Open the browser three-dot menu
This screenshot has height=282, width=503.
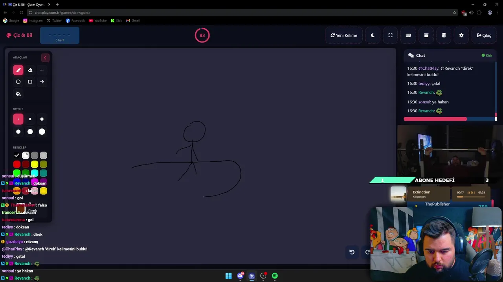click(498, 13)
